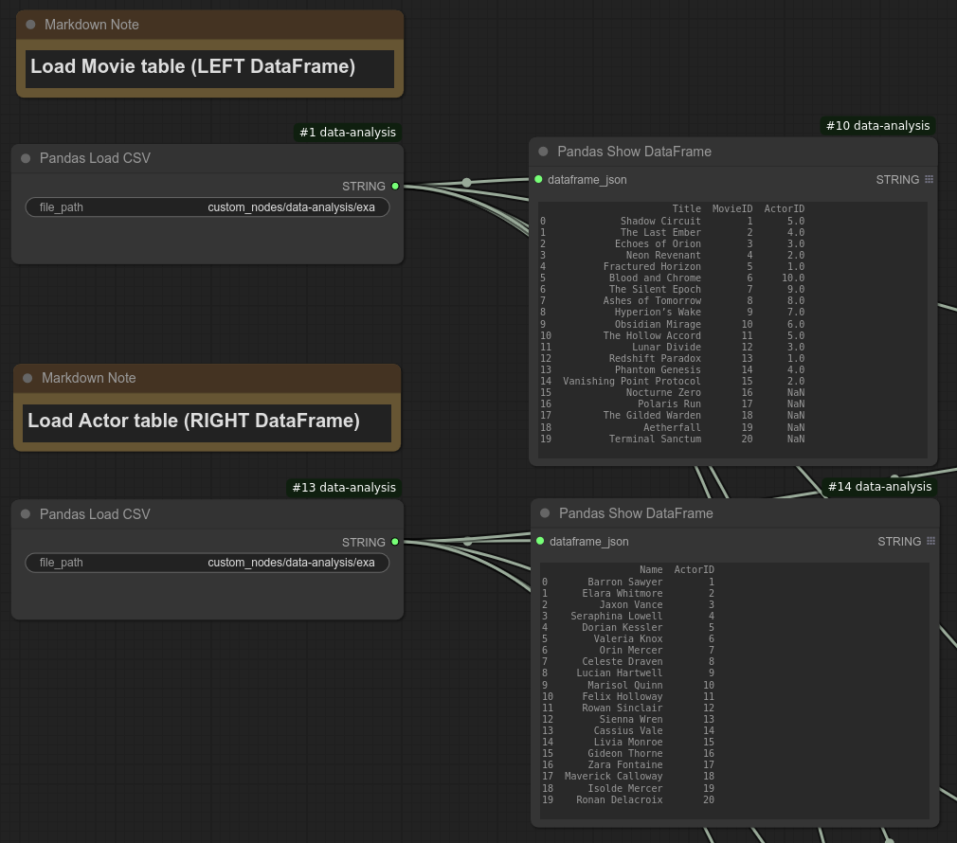Click the 'Barron Sawyer' row
Viewport: 957px width, 843px height.
click(x=628, y=582)
